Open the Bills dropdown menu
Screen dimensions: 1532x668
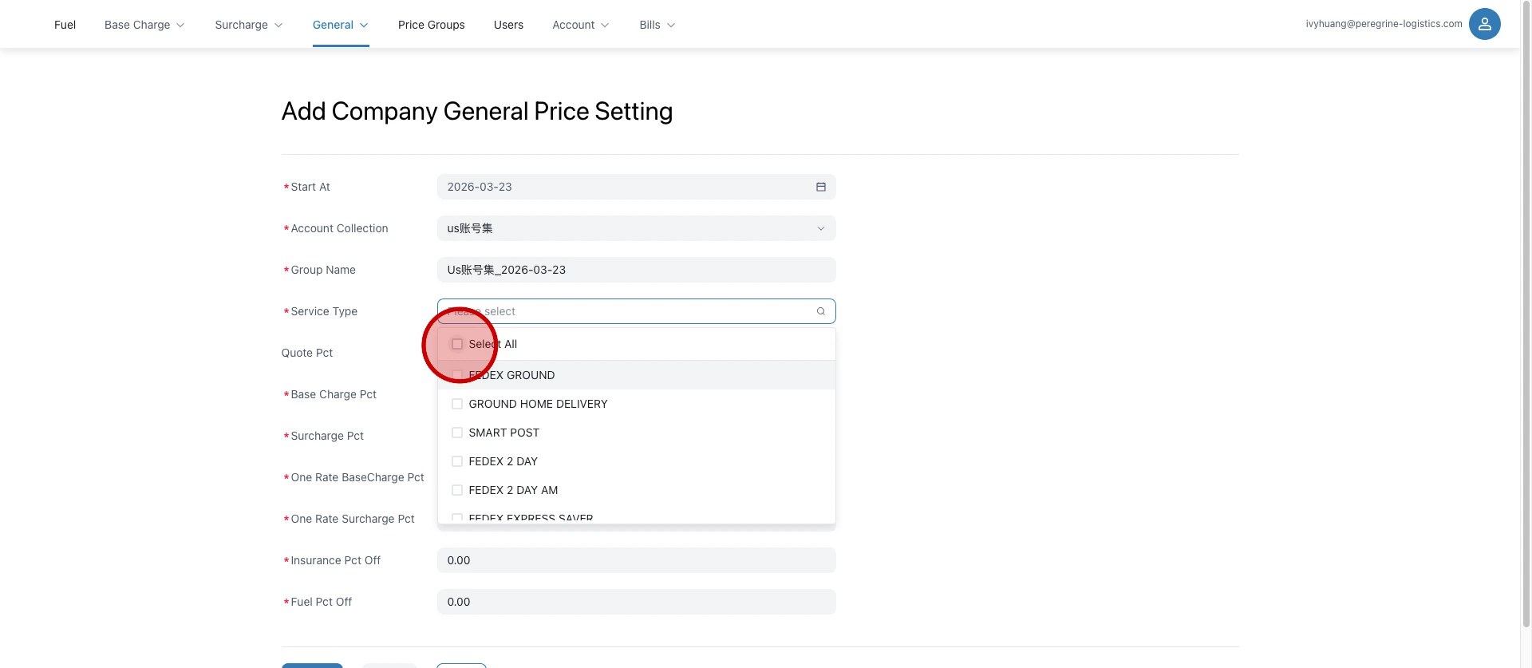coord(657,25)
